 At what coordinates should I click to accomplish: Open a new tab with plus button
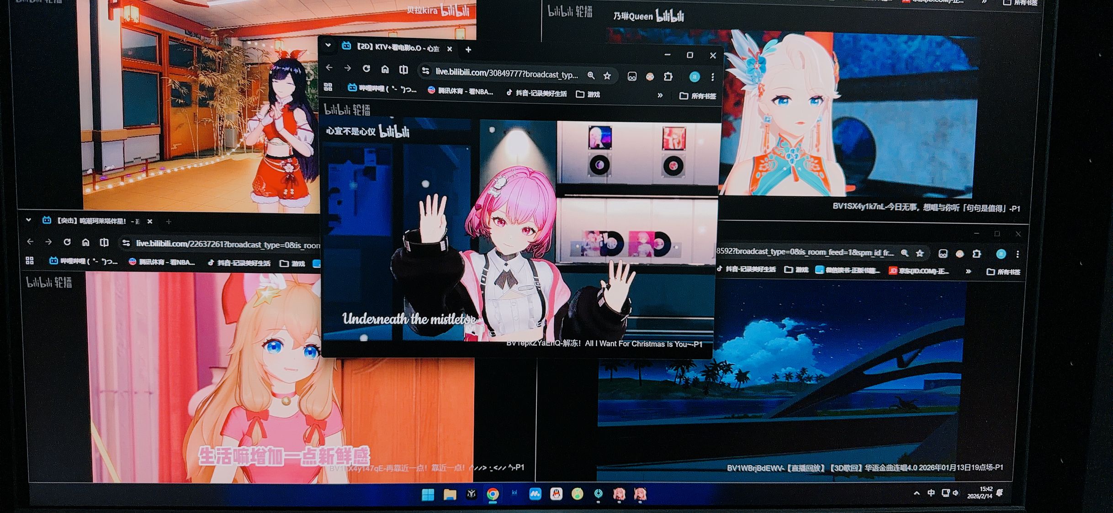pos(468,50)
